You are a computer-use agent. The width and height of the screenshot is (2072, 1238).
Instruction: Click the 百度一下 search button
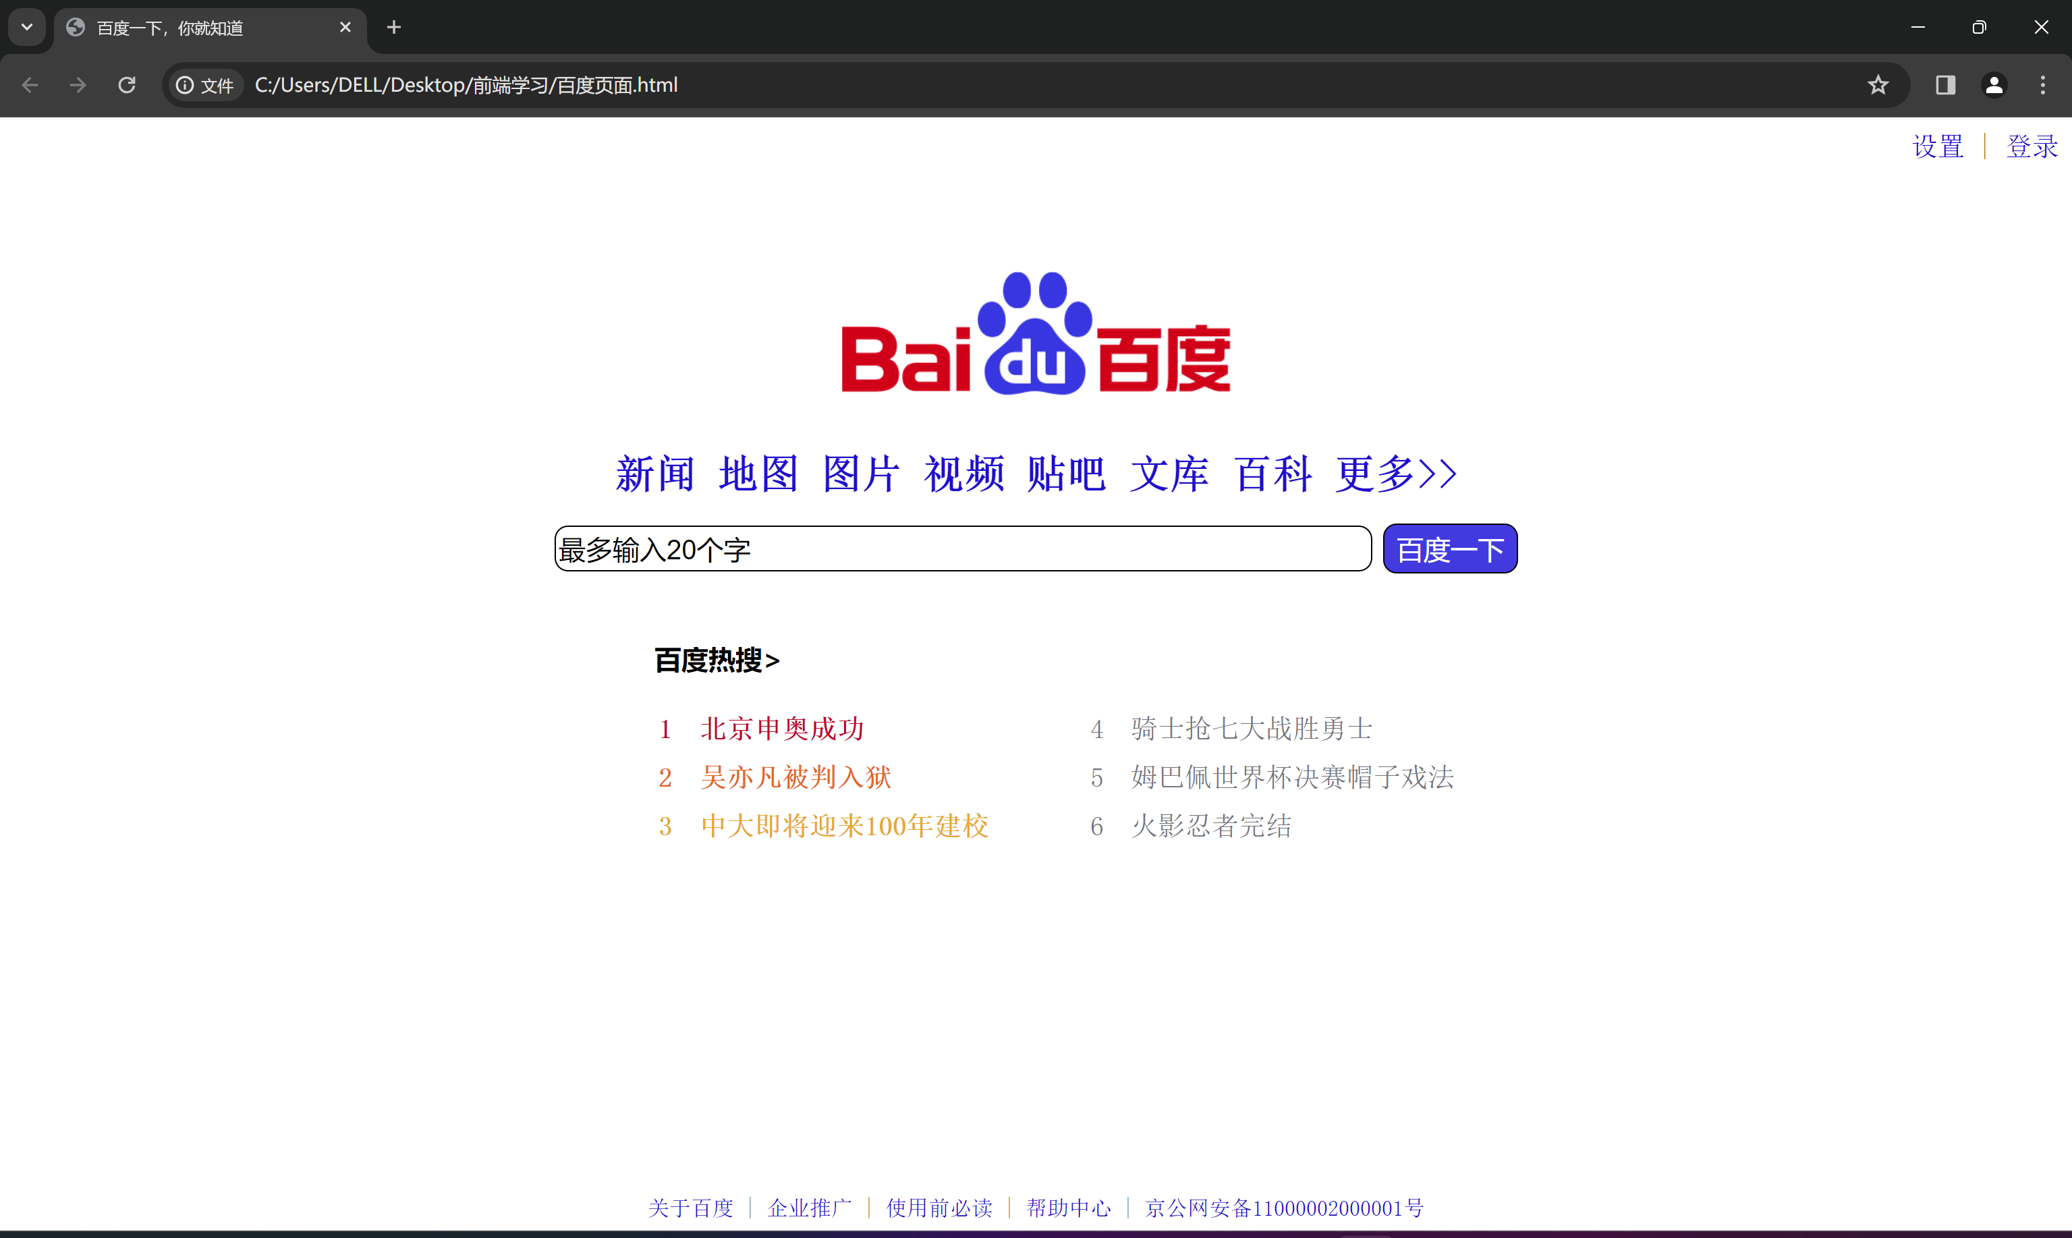[x=1449, y=548]
